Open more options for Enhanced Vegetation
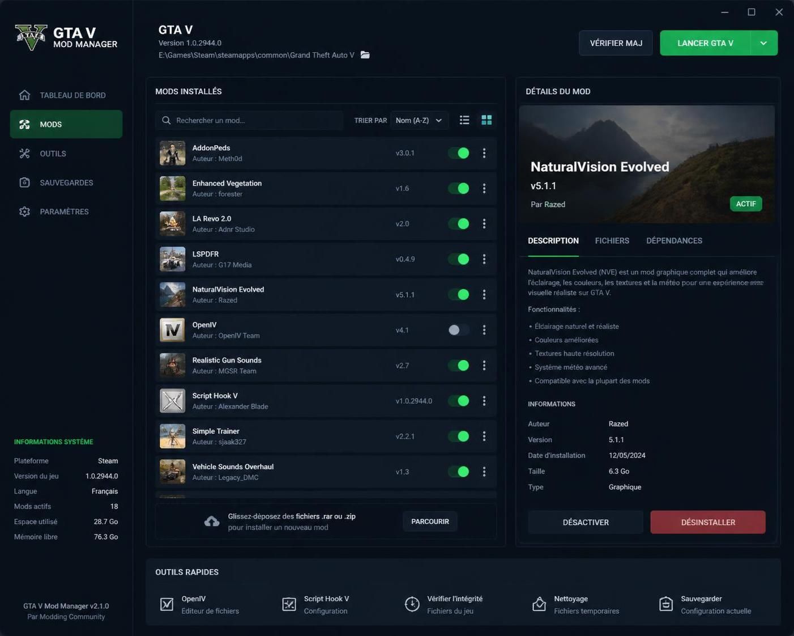This screenshot has height=636, width=794. 484,188
